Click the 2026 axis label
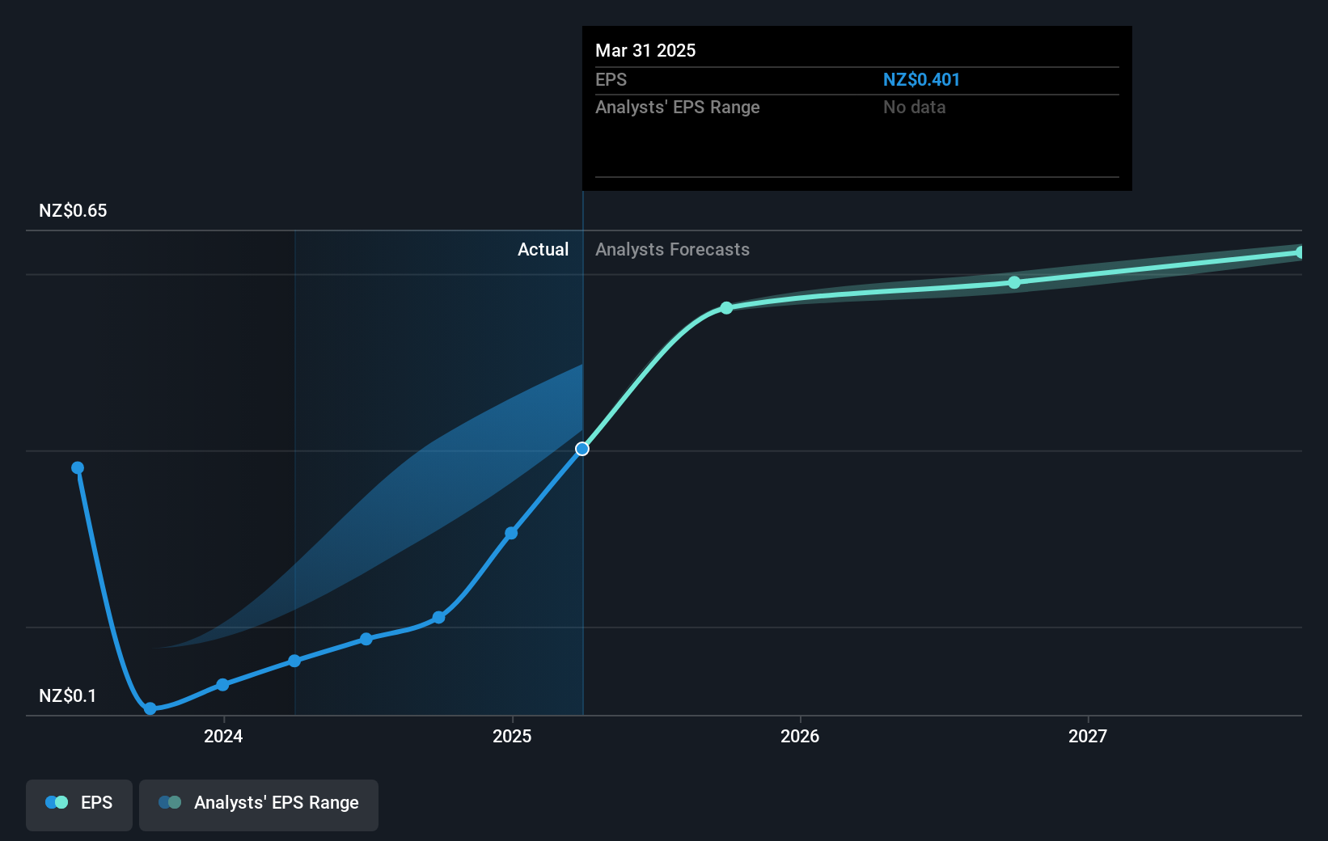The height and width of the screenshot is (841, 1328). (x=800, y=736)
